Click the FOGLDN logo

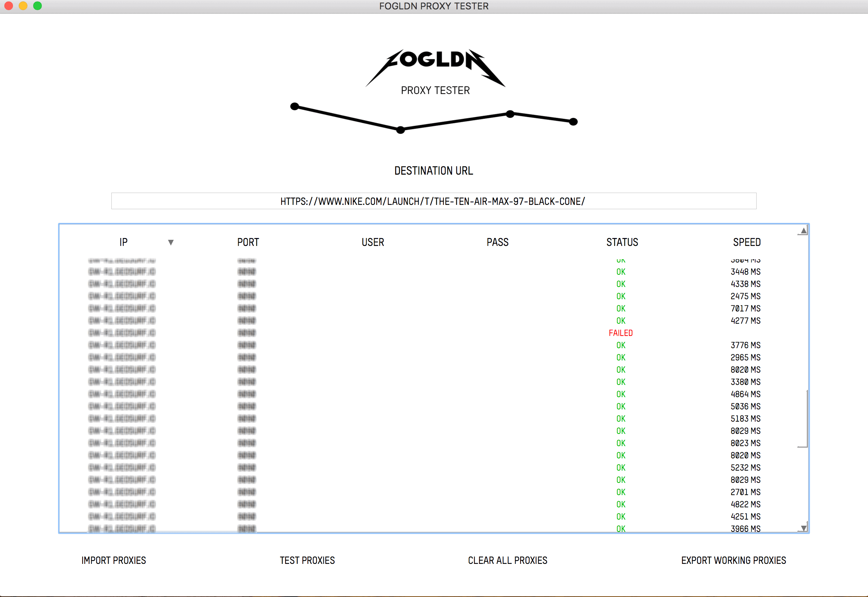pyautogui.click(x=435, y=68)
